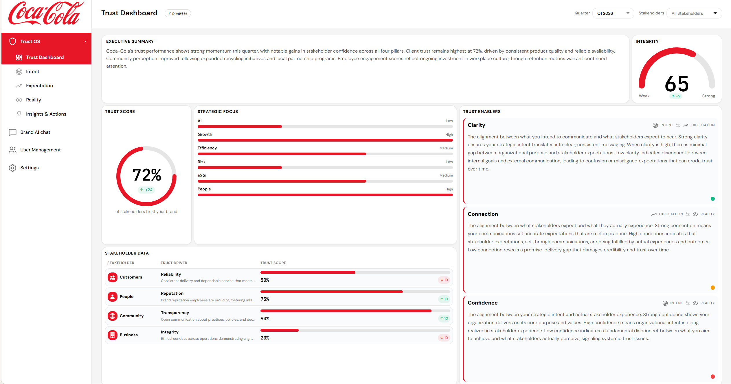Open the Quarter Q1 2026 dropdown
The height and width of the screenshot is (384, 731).
(x=613, y=13)
